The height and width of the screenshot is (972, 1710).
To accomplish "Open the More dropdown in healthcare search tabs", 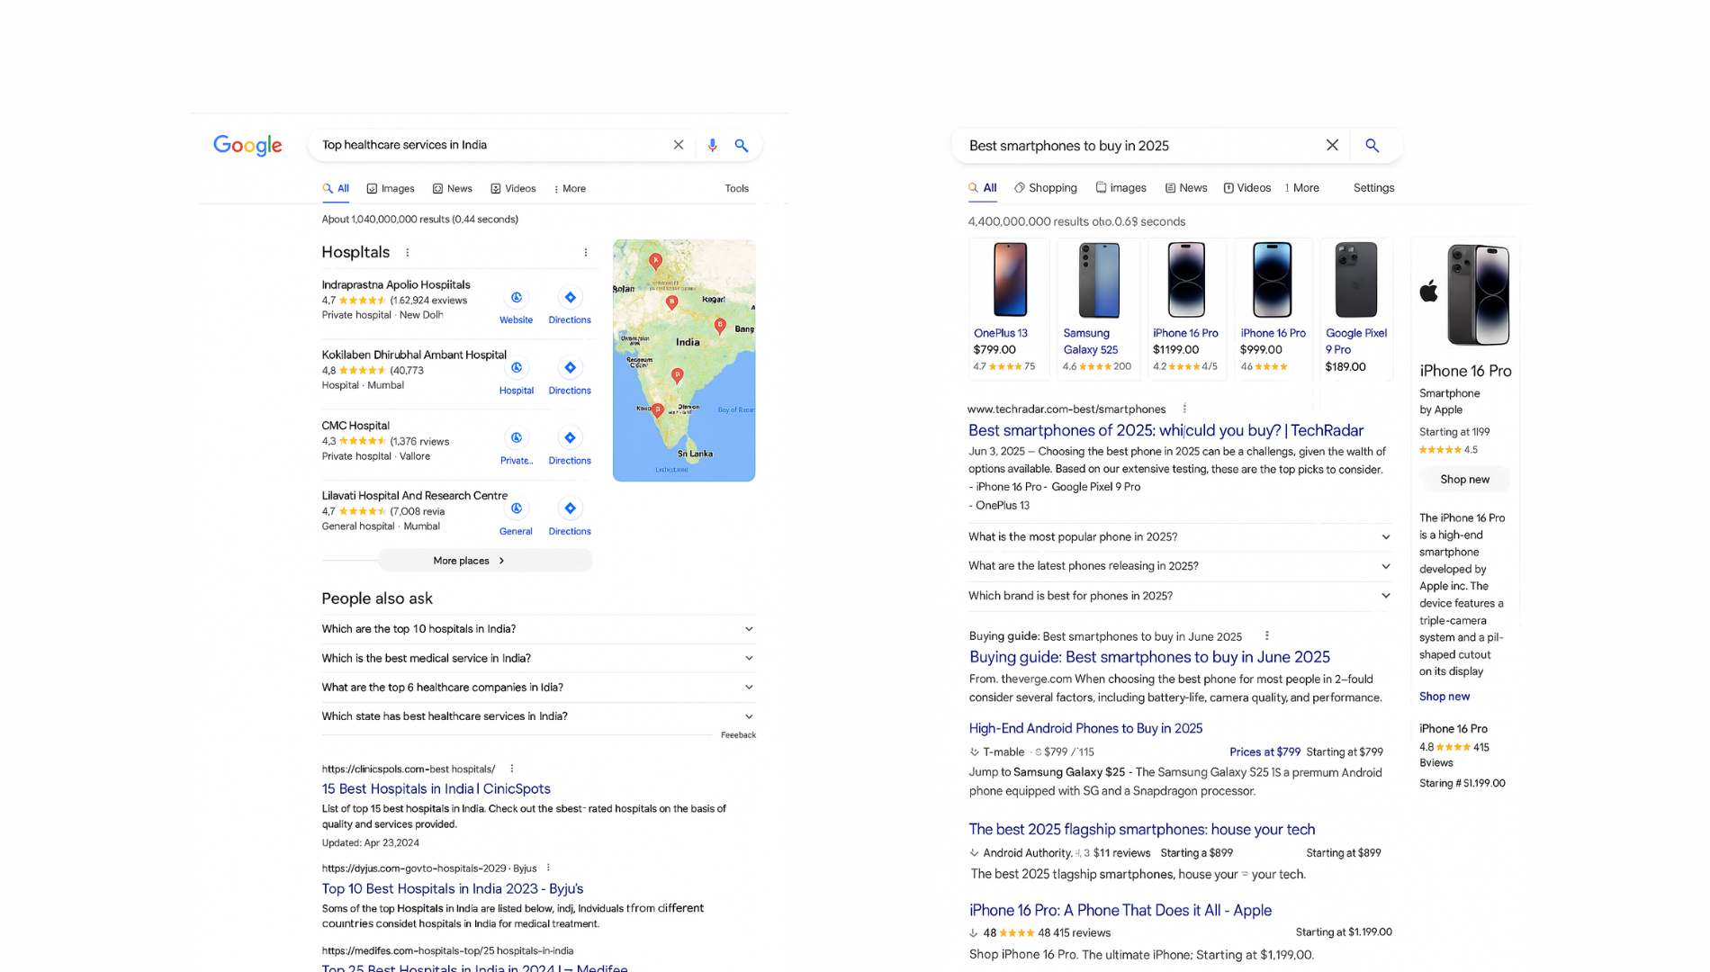I will click(570, 189).
